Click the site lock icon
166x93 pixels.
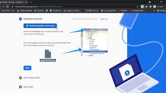pyautogui.click(x=13, y=6)
